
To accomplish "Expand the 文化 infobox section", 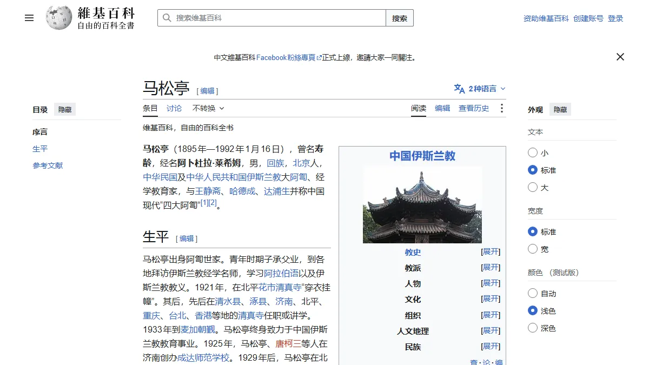I will point(491,298).
